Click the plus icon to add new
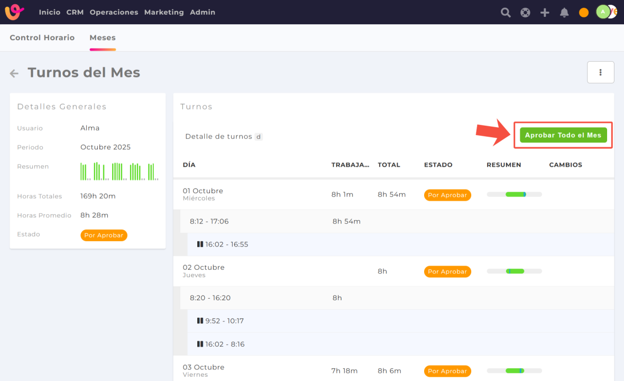This screenshot has height=381, width=624. click(x=545, y=13)
